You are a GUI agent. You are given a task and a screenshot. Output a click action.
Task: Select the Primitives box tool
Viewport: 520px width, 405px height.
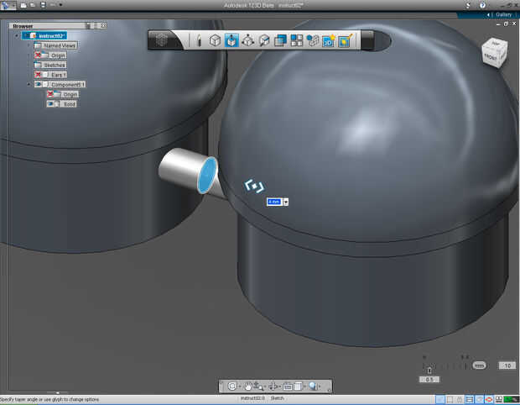(215, 40)
